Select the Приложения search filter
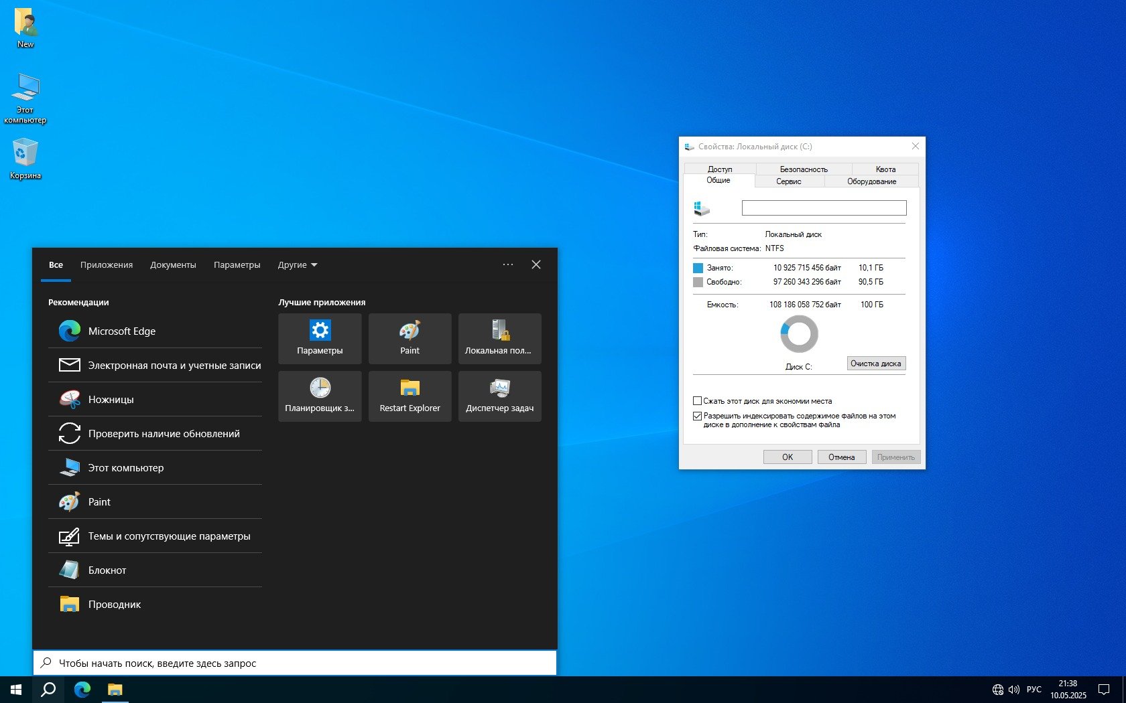The image size is (1126, 703). [x=107, y=265]
